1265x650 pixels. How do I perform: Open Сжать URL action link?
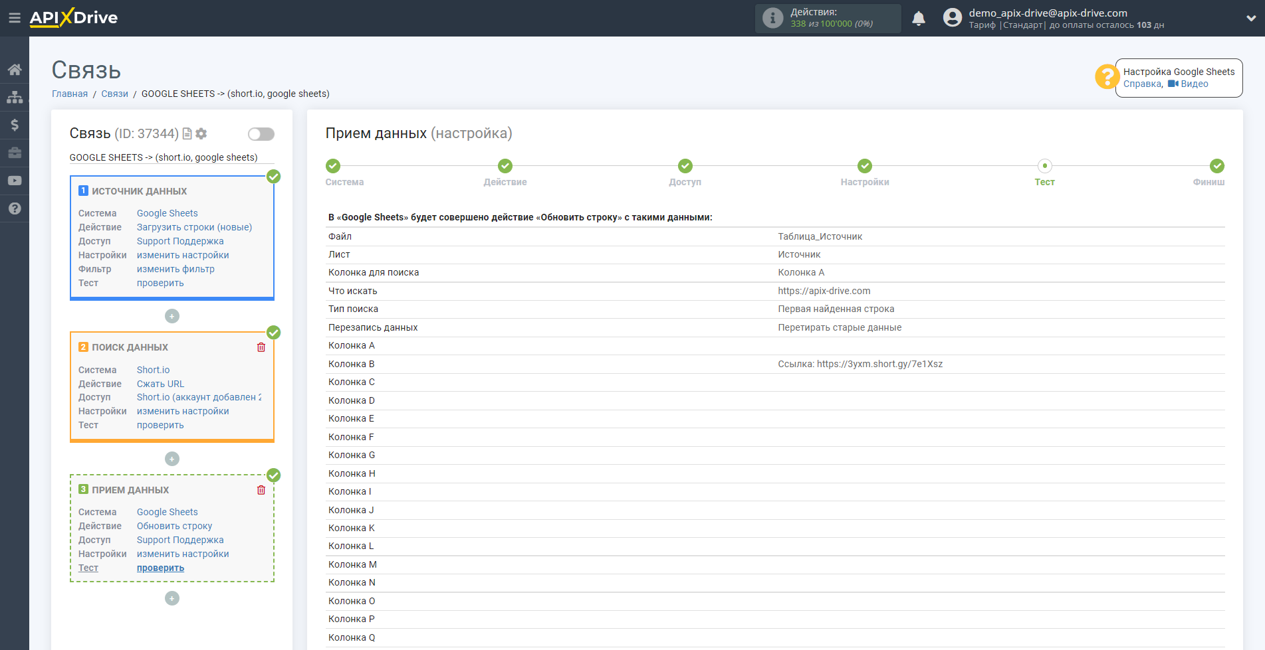click(x=160, y=384)
